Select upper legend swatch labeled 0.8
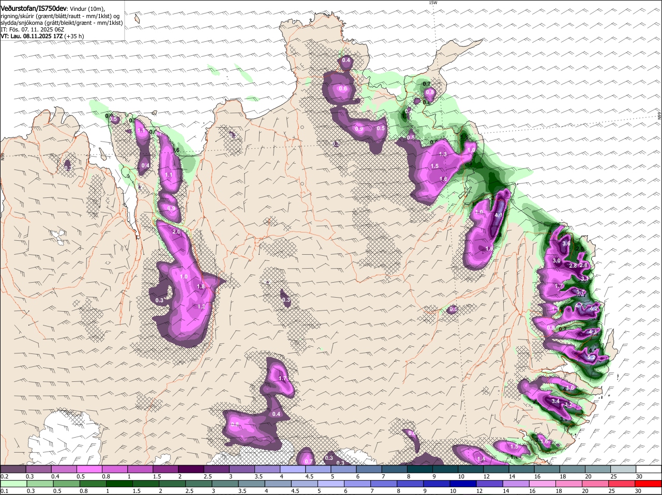Image resolution: width=662 pixels, height=495 pixels. (115, 469)
